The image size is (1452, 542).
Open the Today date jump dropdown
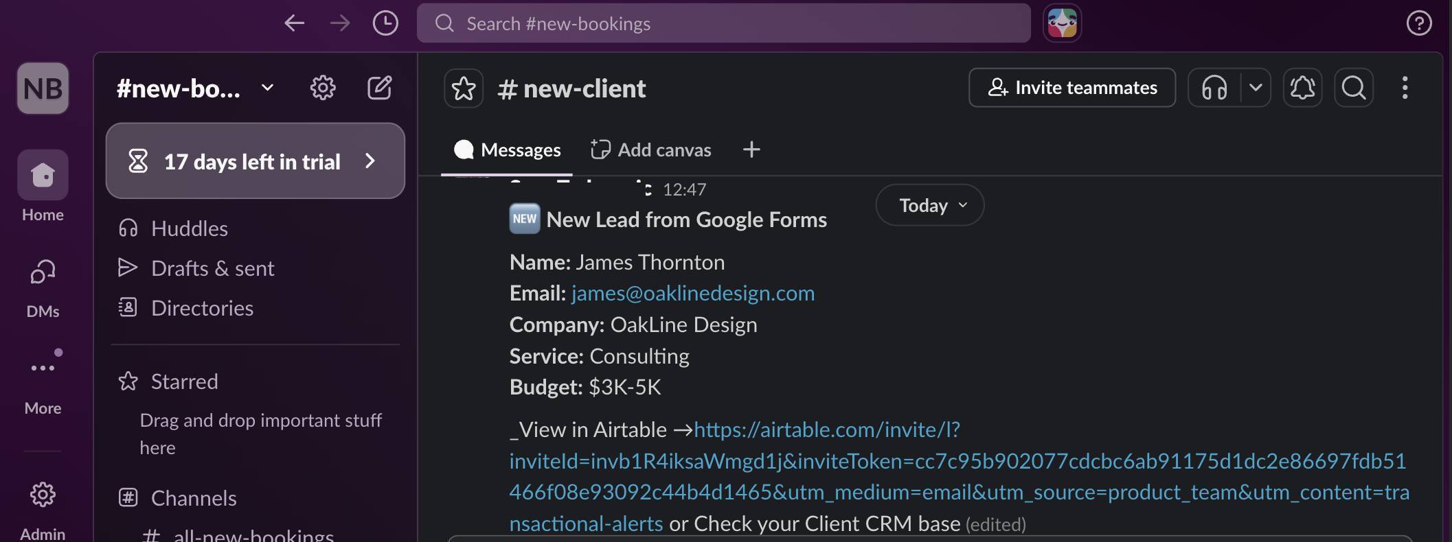930,205
